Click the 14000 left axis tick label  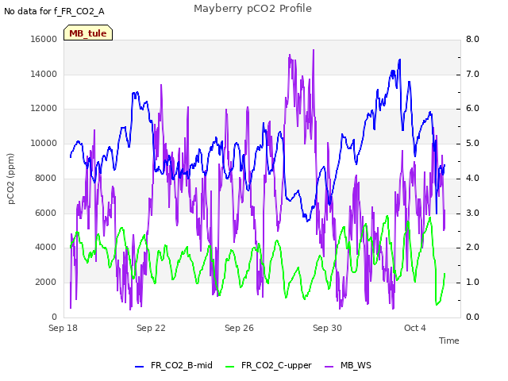point(44,74)
